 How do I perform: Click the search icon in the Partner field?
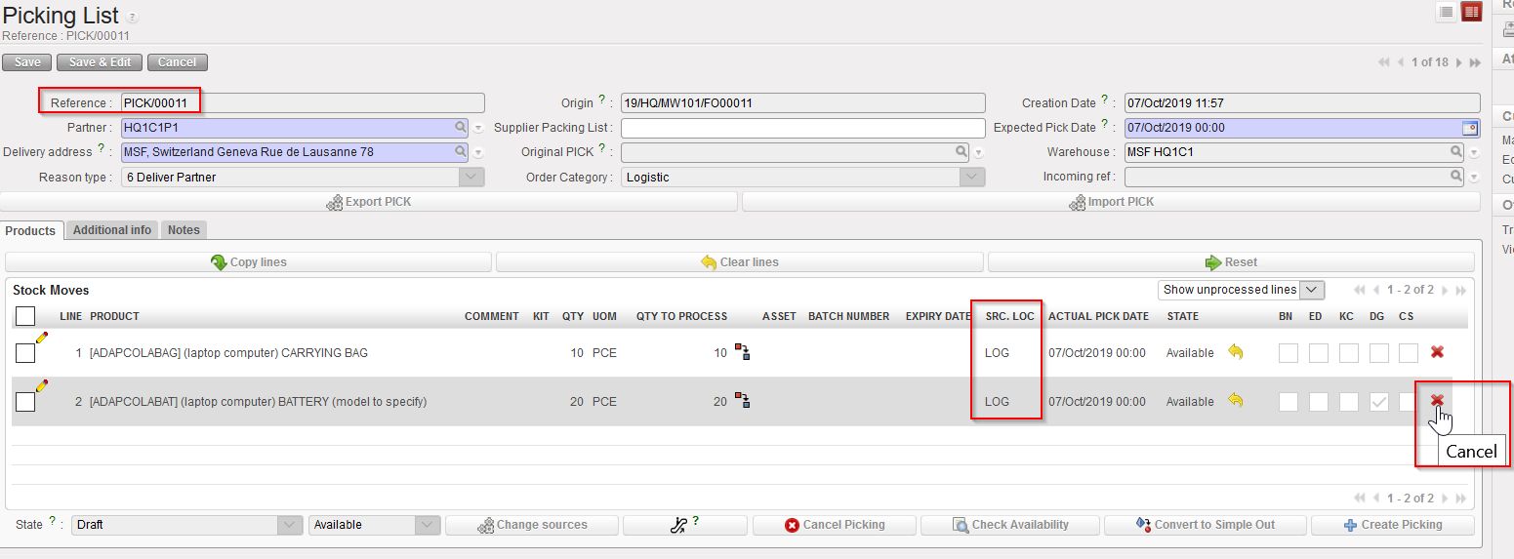point(460,128)
